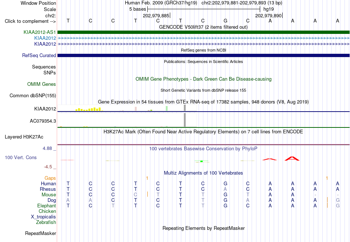Click the Layered H3K27Ac label
Viewport: 350px width, 242px height.
[24, 137]
